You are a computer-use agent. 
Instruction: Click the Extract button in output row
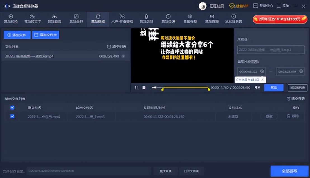[269, 116]
